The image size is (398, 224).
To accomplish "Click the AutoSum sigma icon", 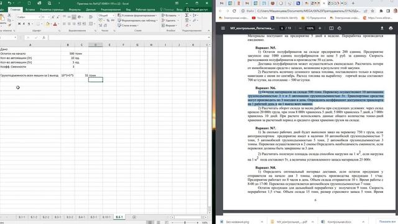I will click(187, 16).
